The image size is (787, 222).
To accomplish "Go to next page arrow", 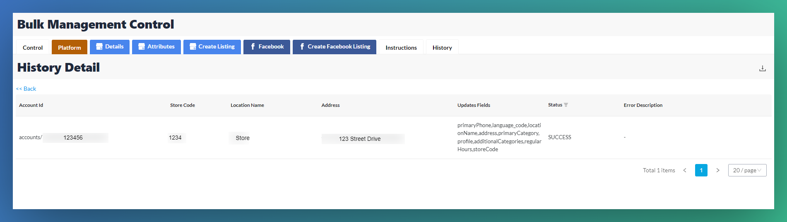I will [718, 170].
